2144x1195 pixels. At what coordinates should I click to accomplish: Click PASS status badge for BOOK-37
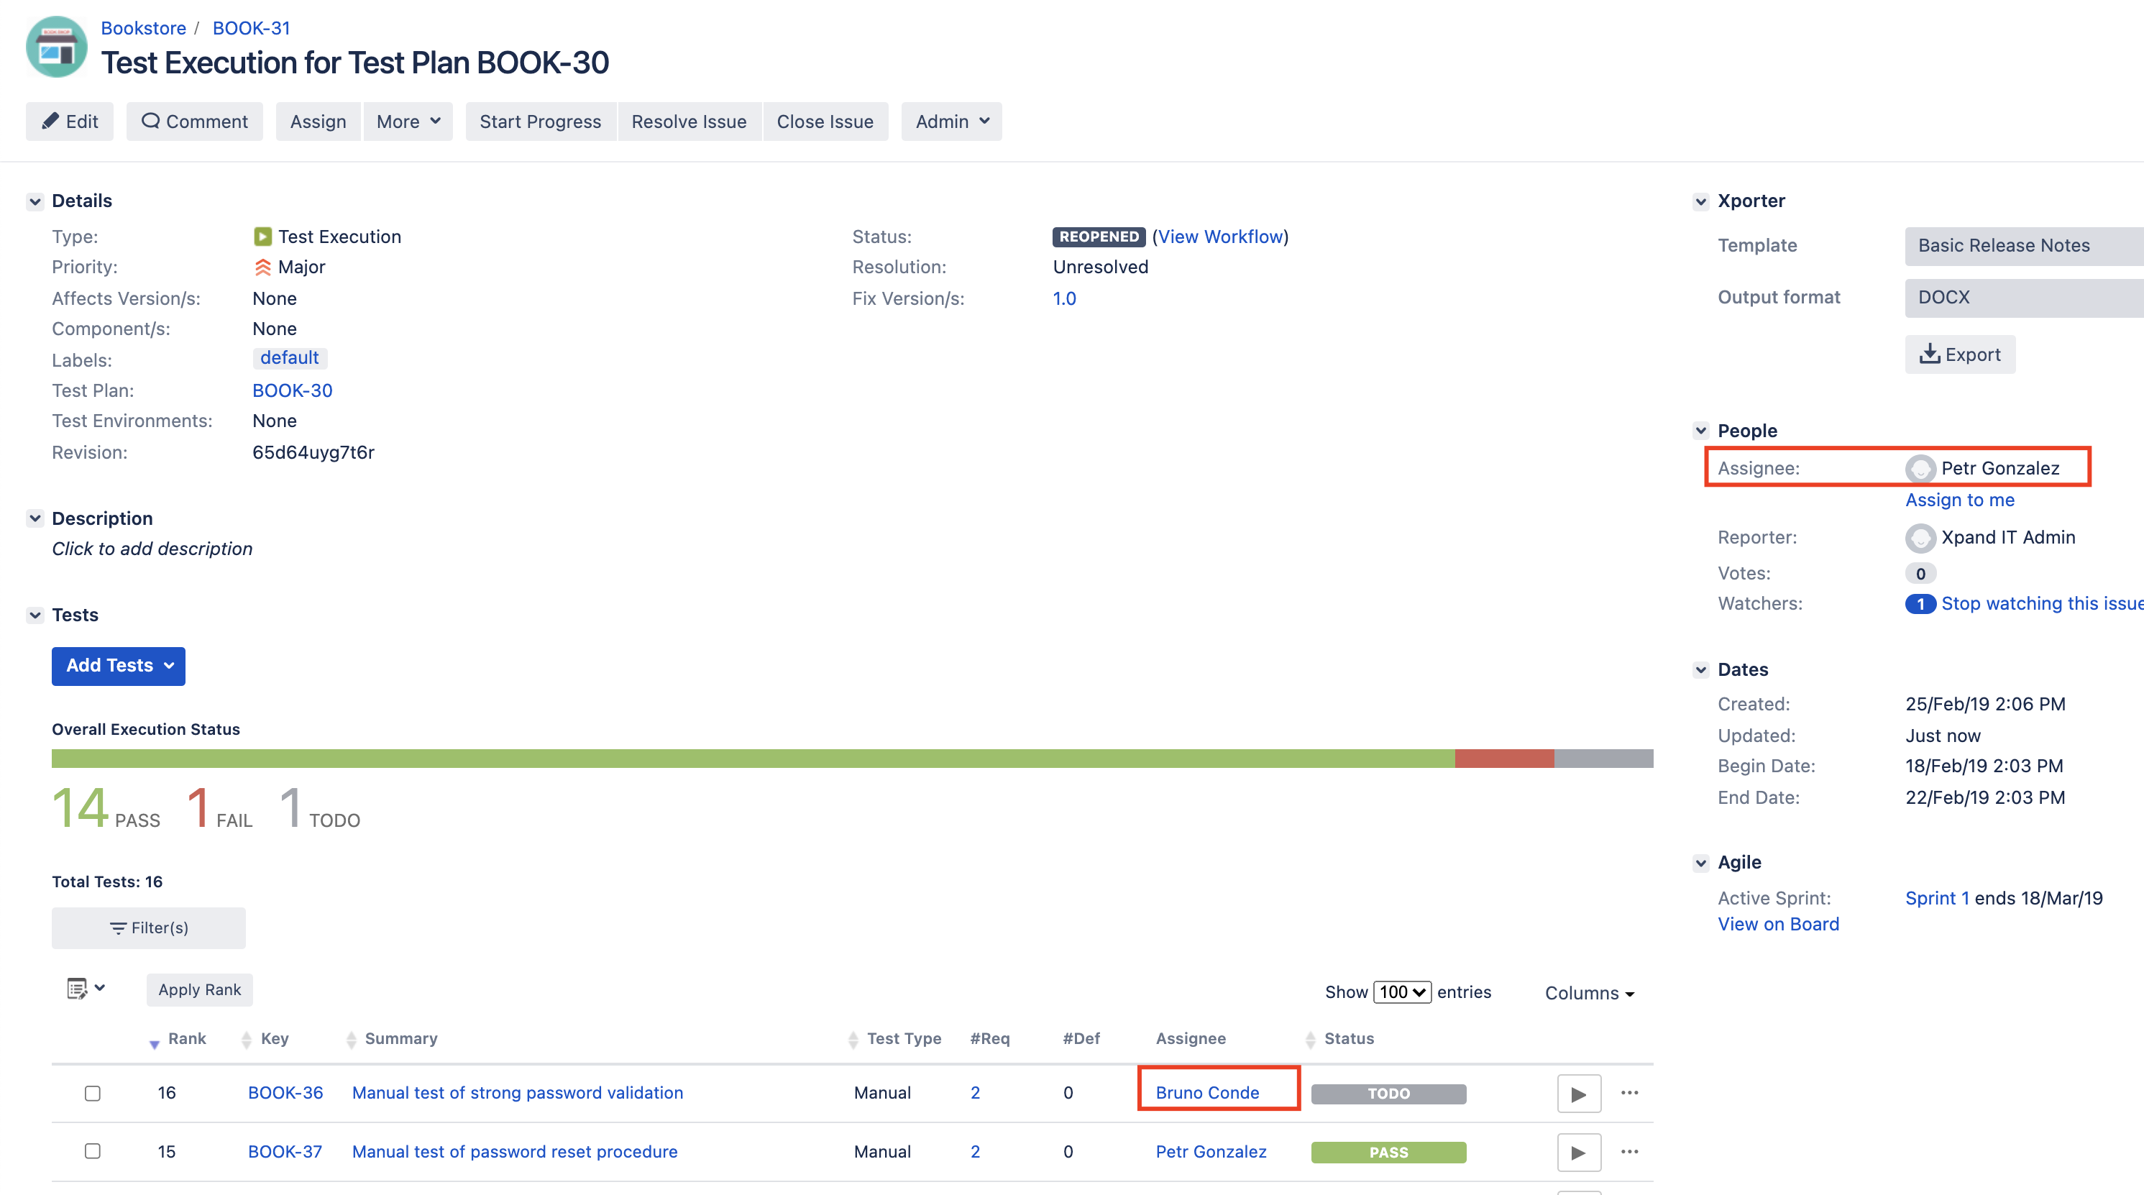(1389, 1153)
